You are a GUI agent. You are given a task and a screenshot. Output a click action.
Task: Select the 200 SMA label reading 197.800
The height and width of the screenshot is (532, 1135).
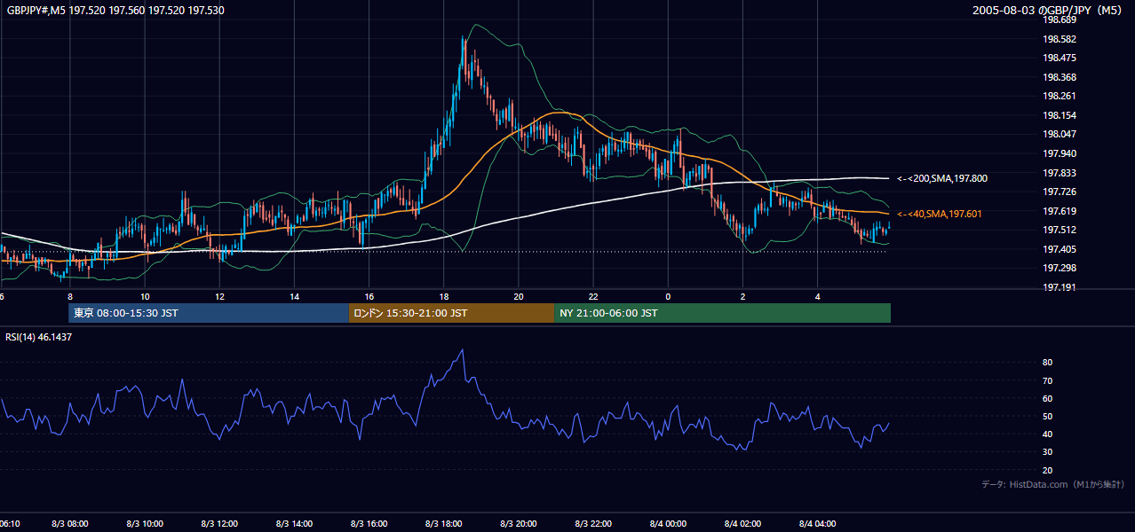(942, 178)
